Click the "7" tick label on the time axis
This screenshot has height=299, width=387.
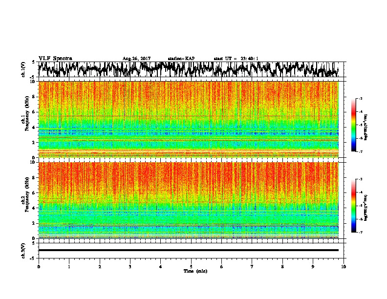(x=252, y=267)
